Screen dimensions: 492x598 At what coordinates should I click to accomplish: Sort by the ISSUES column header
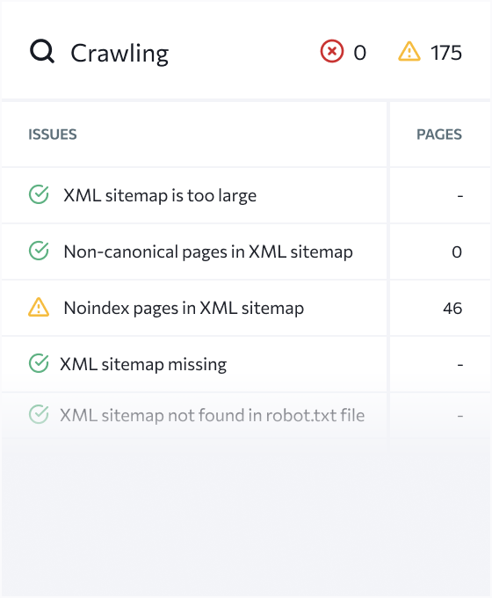pyautogui.click(x=53, y=135)
